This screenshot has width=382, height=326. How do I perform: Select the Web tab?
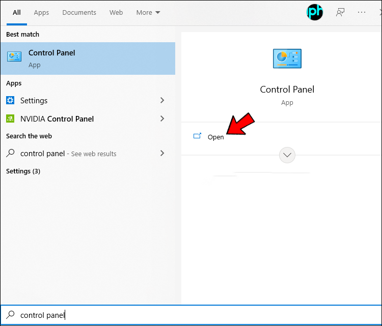(x=116, y=12)
